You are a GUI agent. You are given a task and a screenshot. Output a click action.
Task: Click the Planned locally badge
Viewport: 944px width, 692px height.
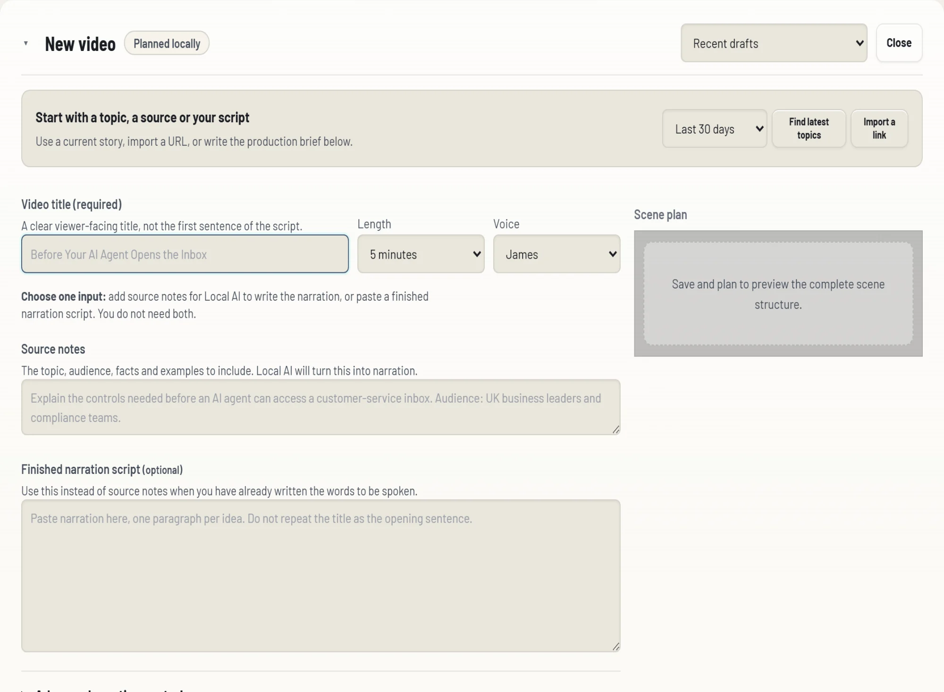click(167, 43)
